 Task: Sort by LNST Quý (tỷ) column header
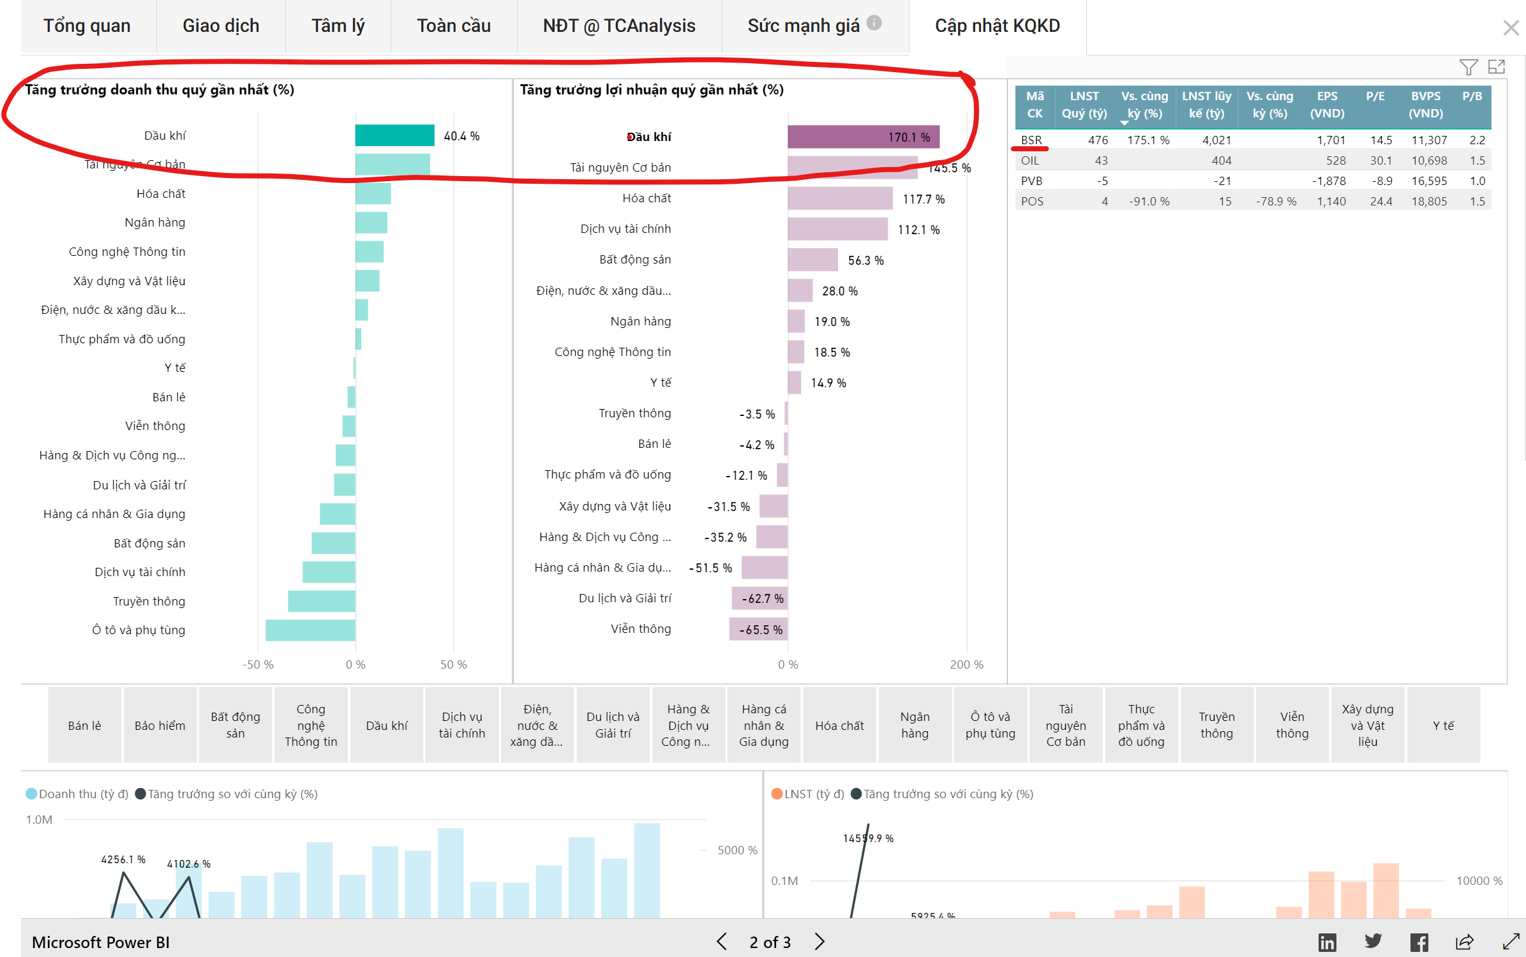pos(1084,105)
